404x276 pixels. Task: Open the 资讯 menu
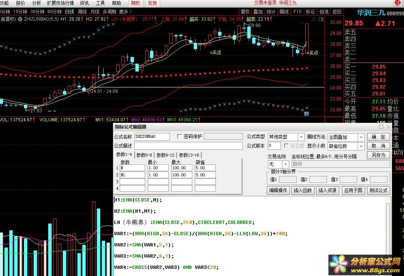84,3
